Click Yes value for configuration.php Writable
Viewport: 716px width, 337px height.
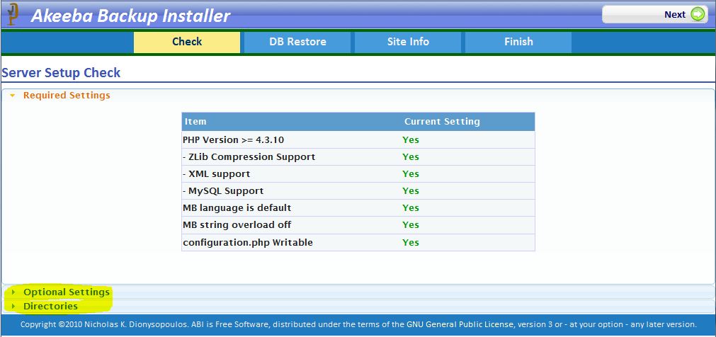pyautogui.click(x=411, y=242)
